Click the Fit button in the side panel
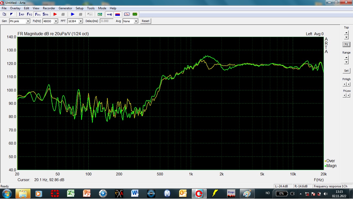The width and height of the screenshot is (353, 207). (346, 45)
